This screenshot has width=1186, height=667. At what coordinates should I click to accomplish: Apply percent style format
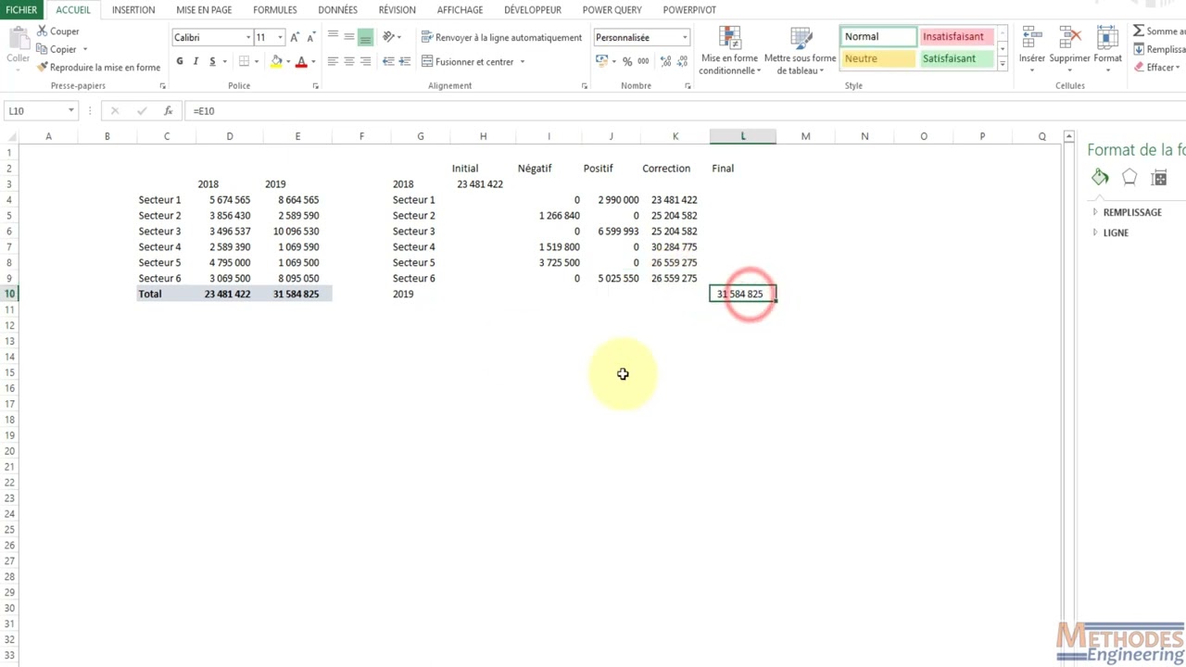pyautogui.click(x=627, y=61)
